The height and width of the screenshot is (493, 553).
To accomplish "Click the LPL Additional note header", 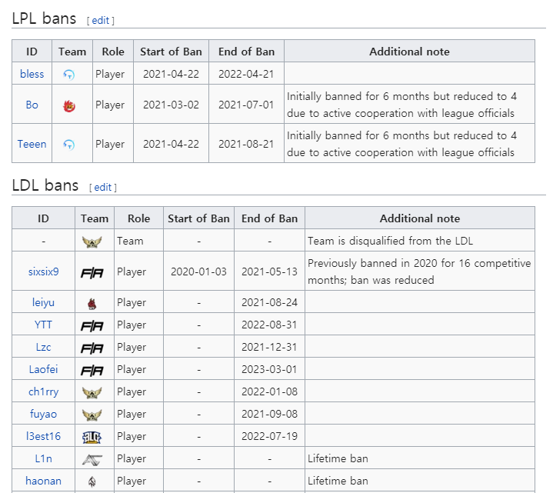I will click(409, 52).
